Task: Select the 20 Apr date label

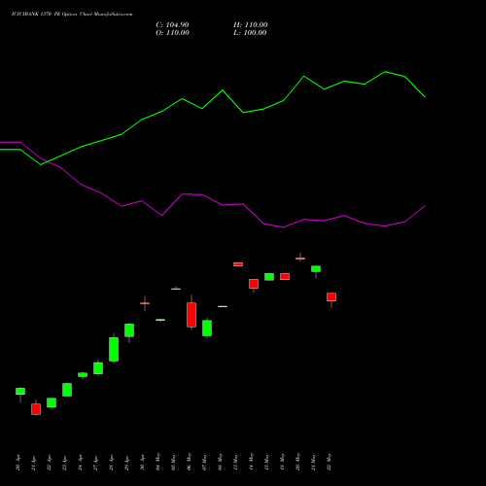Action: [x=18, y=463]
